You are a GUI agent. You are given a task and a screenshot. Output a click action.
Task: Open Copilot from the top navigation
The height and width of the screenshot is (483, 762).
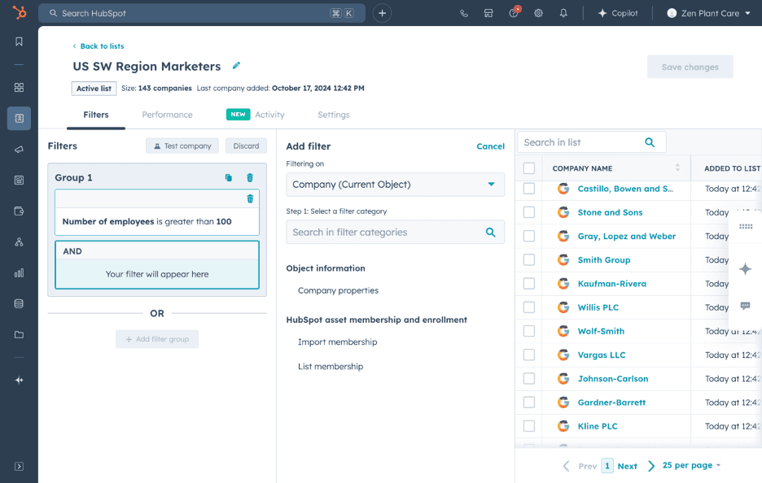click(x=619, y=13)
